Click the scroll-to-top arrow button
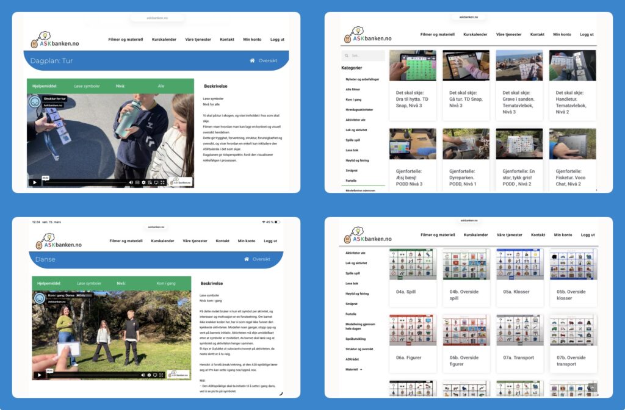The height and width of the screenshot is (410, 625). click(x=591, y=387)
